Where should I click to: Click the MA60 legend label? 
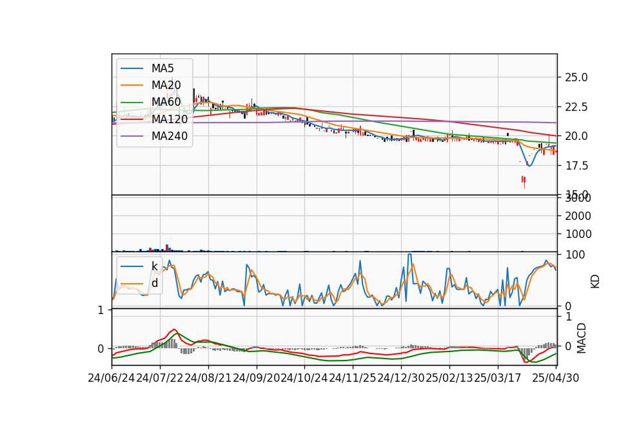166,102
